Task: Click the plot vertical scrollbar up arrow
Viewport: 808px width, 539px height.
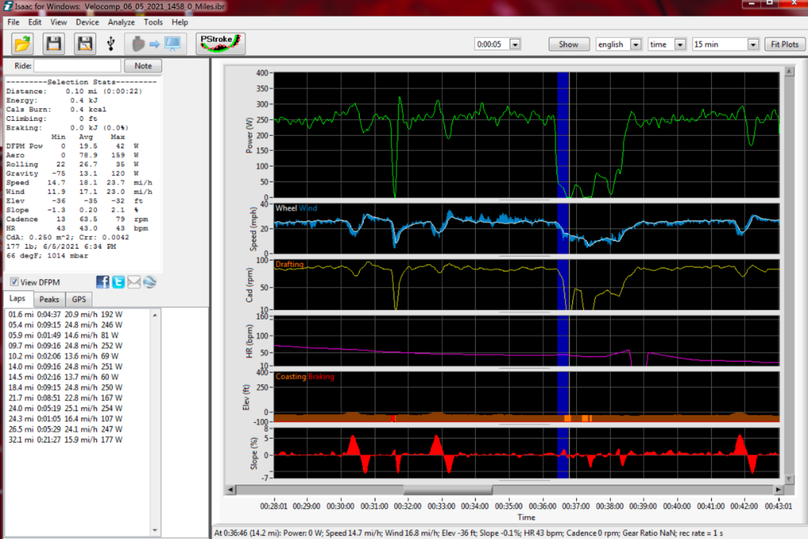Action: click(789, 72)
